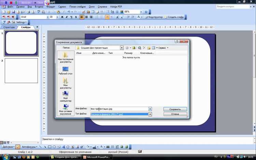
Task: Open Line Color brush in drawing toolbar
Action: click(x=95, y=147)
